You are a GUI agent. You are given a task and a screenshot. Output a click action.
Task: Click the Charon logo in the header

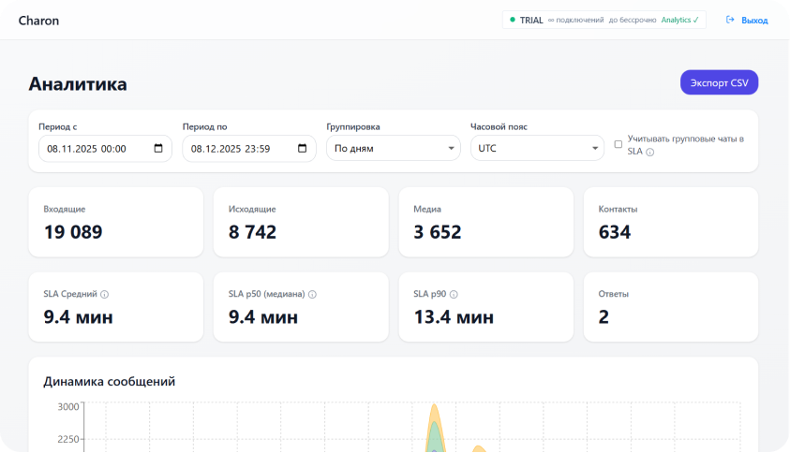[x=38, y=20]
